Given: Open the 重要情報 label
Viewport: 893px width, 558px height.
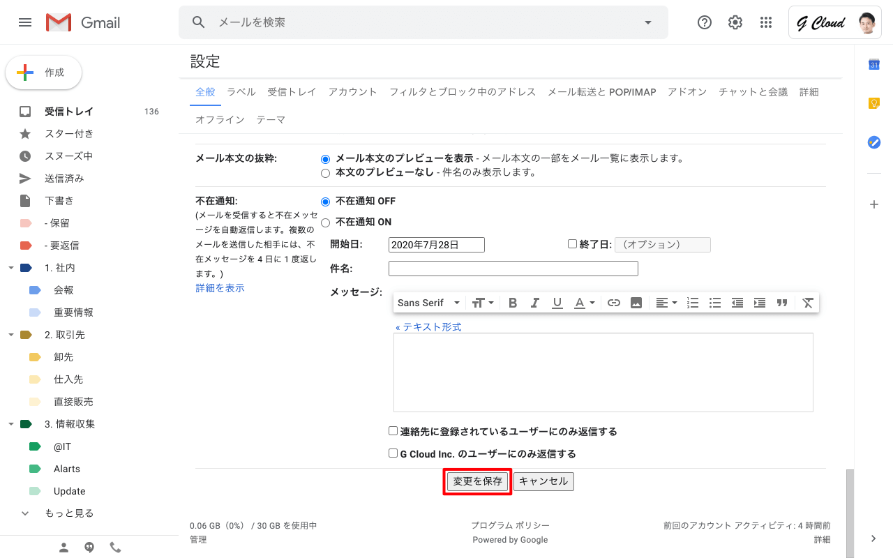Looking at the screenshot, I should click(73, 312).
